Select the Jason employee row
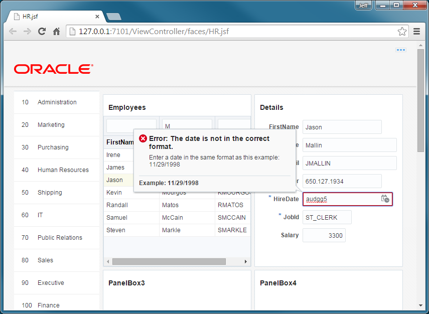 pos(119,180)
